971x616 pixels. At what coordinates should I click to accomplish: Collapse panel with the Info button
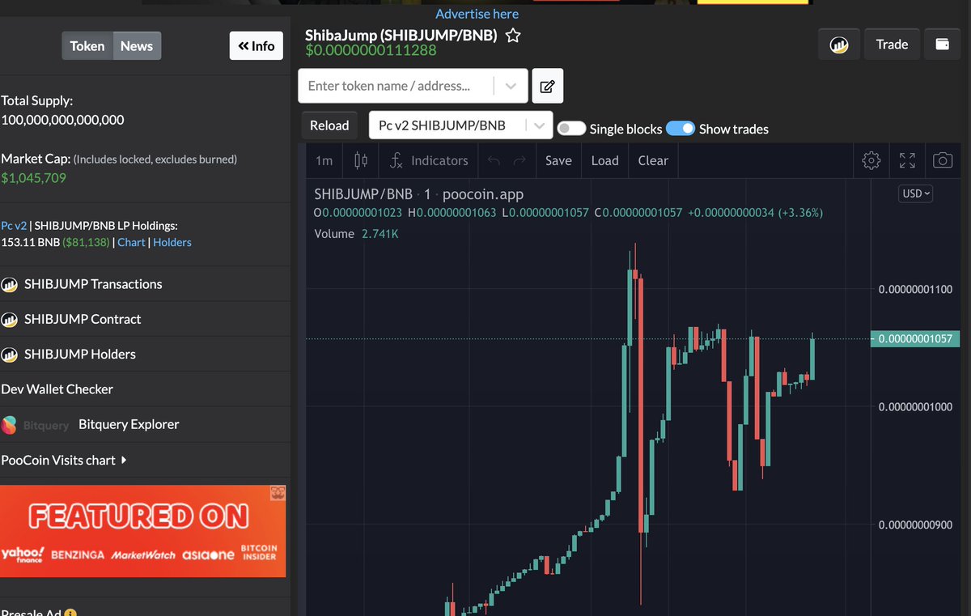[x=257, y=46]
